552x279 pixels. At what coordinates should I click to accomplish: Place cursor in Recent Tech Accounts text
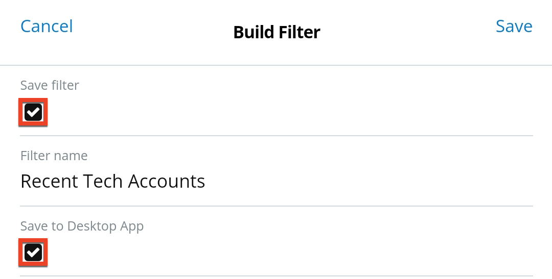point(112,181)
